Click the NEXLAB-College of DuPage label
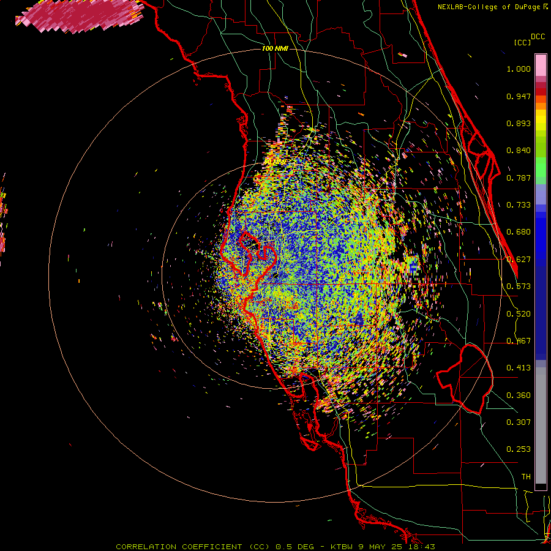Screen dimensions: 551x551 point(489,7)
